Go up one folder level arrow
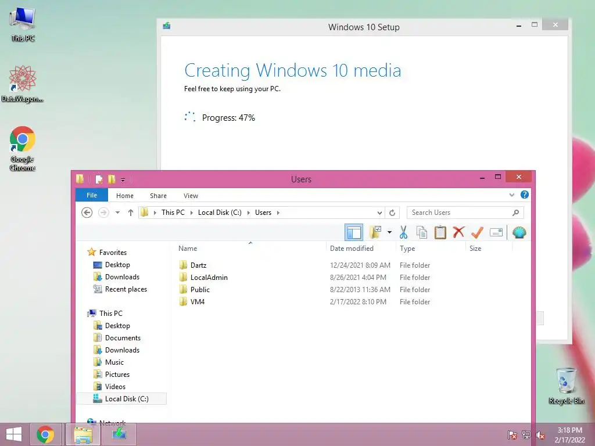Viewport: 595px width, 446px height. tap(131, 213)
